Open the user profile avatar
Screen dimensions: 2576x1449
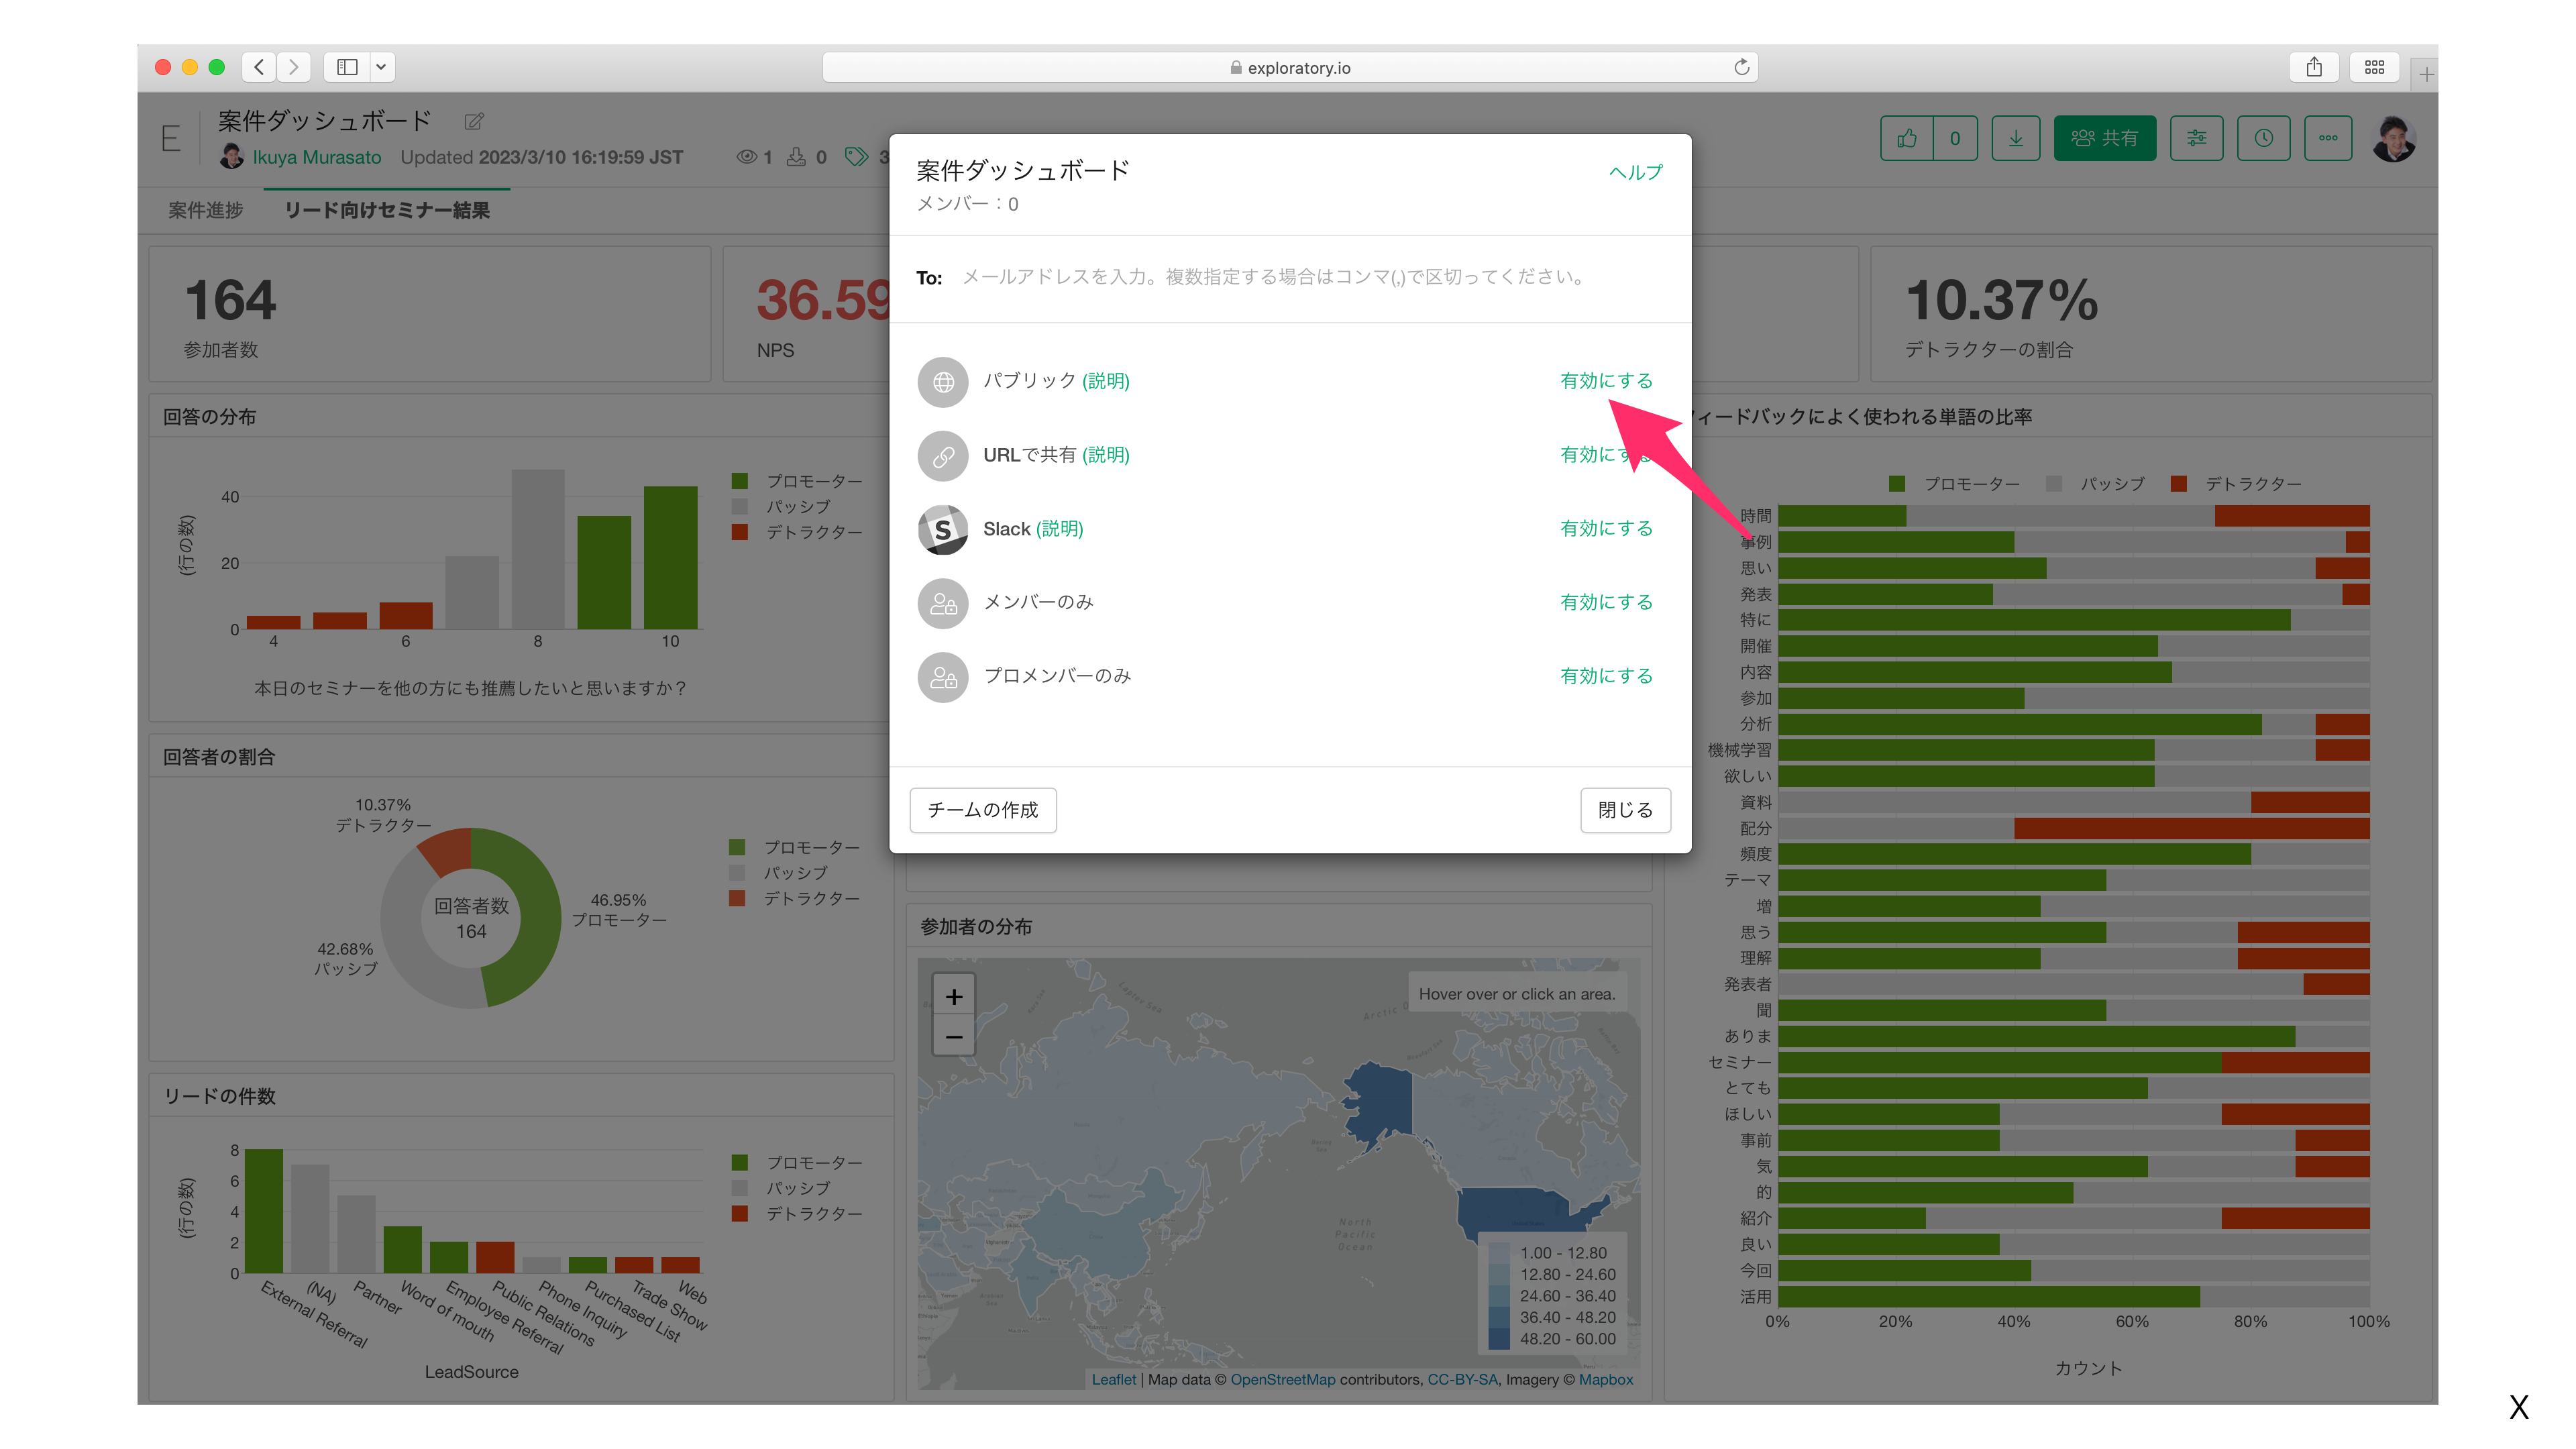[2394, 138]
